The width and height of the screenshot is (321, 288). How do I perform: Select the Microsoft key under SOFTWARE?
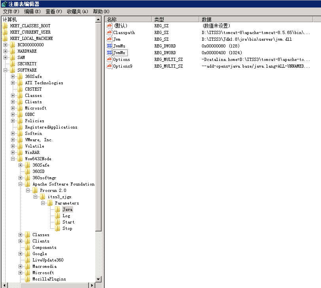point(36,108)
